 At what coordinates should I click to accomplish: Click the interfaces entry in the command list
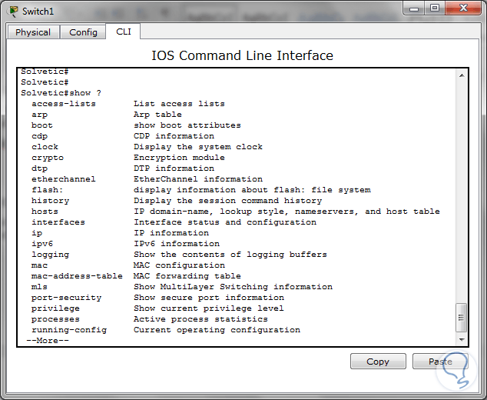click(58, 222)
